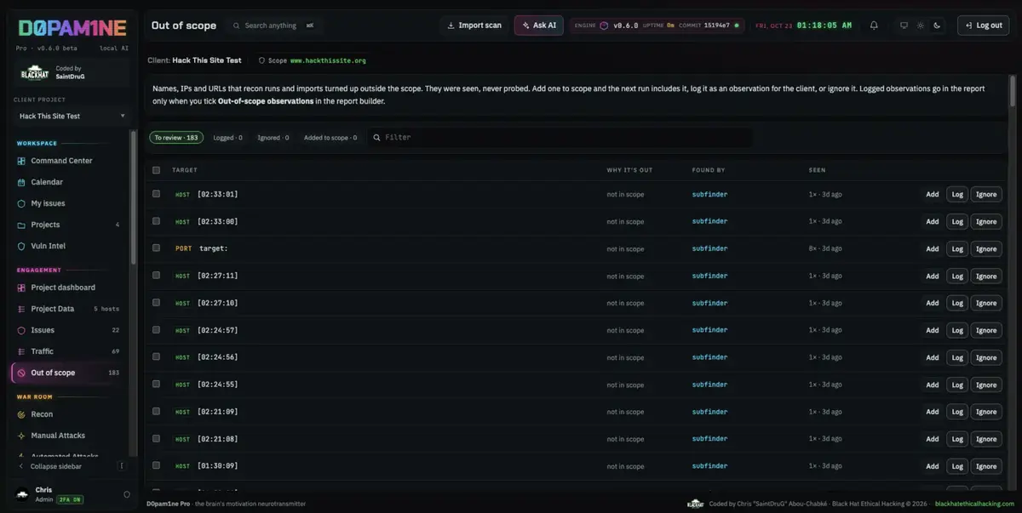
Task: Select the To review · 183 tab
Action: click(176, 137)
